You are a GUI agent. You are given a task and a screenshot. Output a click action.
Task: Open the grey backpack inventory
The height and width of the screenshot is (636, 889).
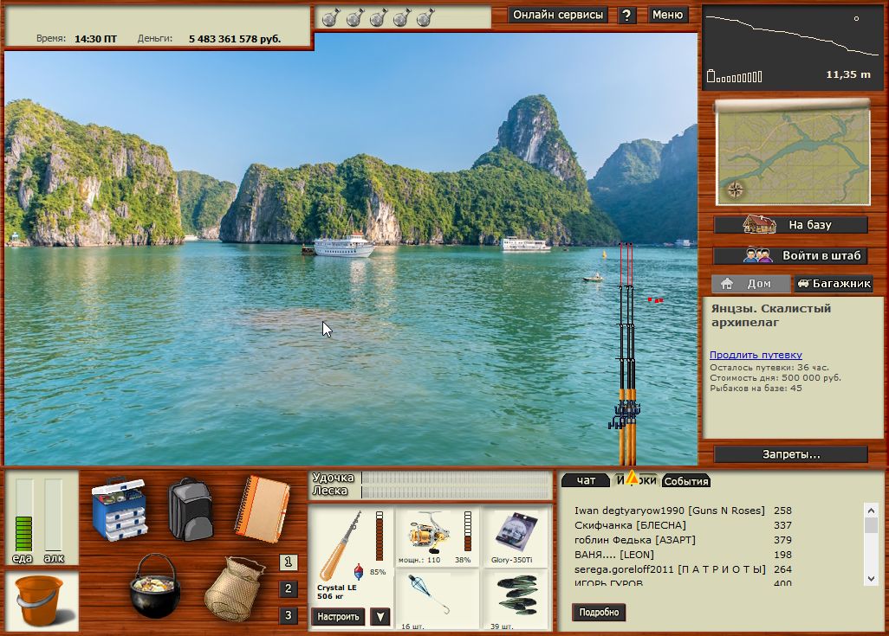point(191,509)
